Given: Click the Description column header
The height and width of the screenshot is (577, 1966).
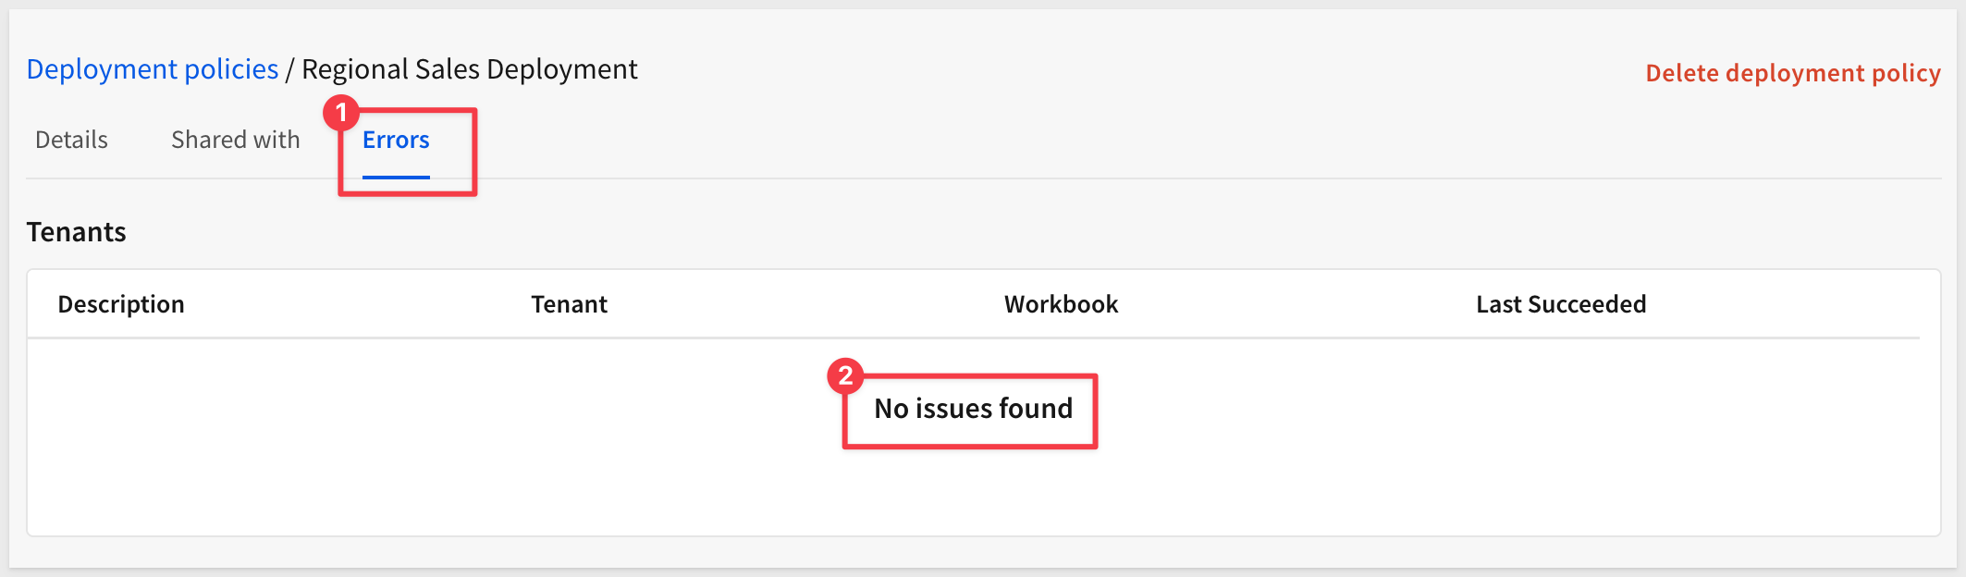Looking at the screenshot, I should click(x=121, y=304).
